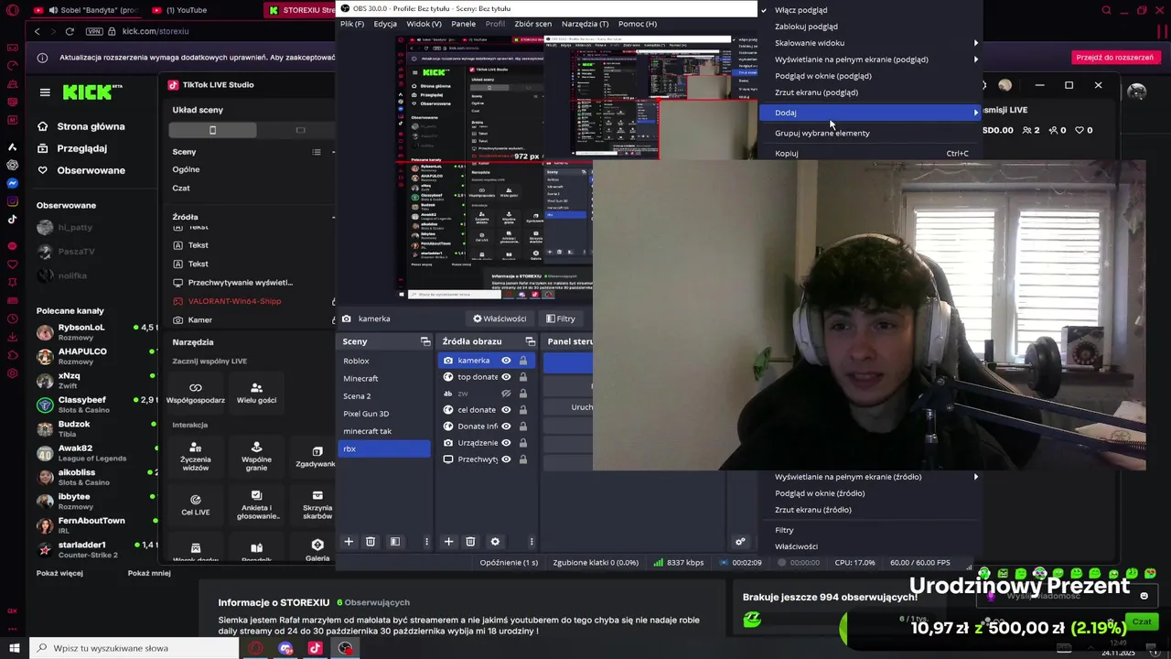Viewport: 1171px width, 659px height.
Task: Open source properties gear icon under Źródła obrazu
Action: 495,542
